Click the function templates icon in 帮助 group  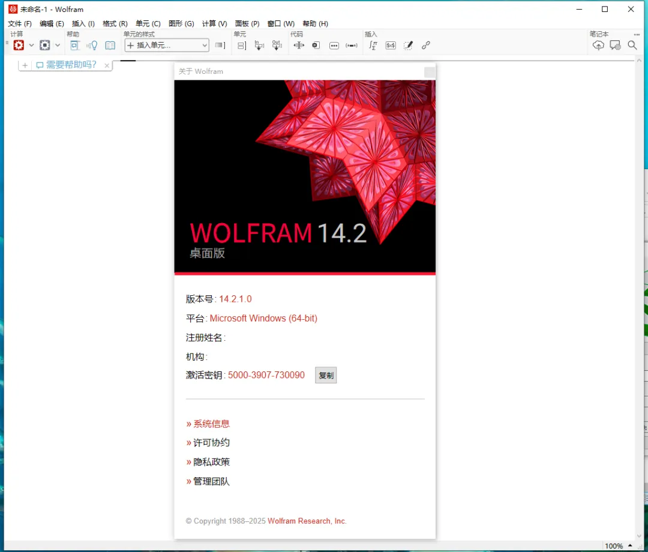[x=74, y=45]
